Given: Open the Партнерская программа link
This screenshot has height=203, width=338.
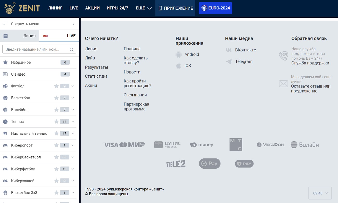Looking at the screenshot, I should [x=136, y=107].
